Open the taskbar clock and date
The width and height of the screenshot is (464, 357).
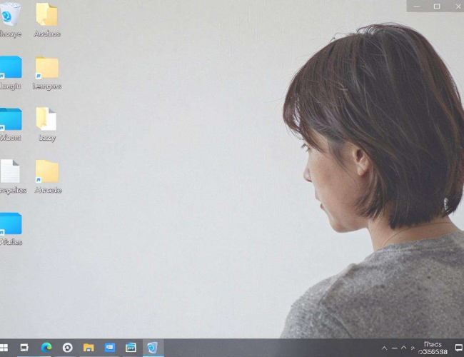[433, 348]
